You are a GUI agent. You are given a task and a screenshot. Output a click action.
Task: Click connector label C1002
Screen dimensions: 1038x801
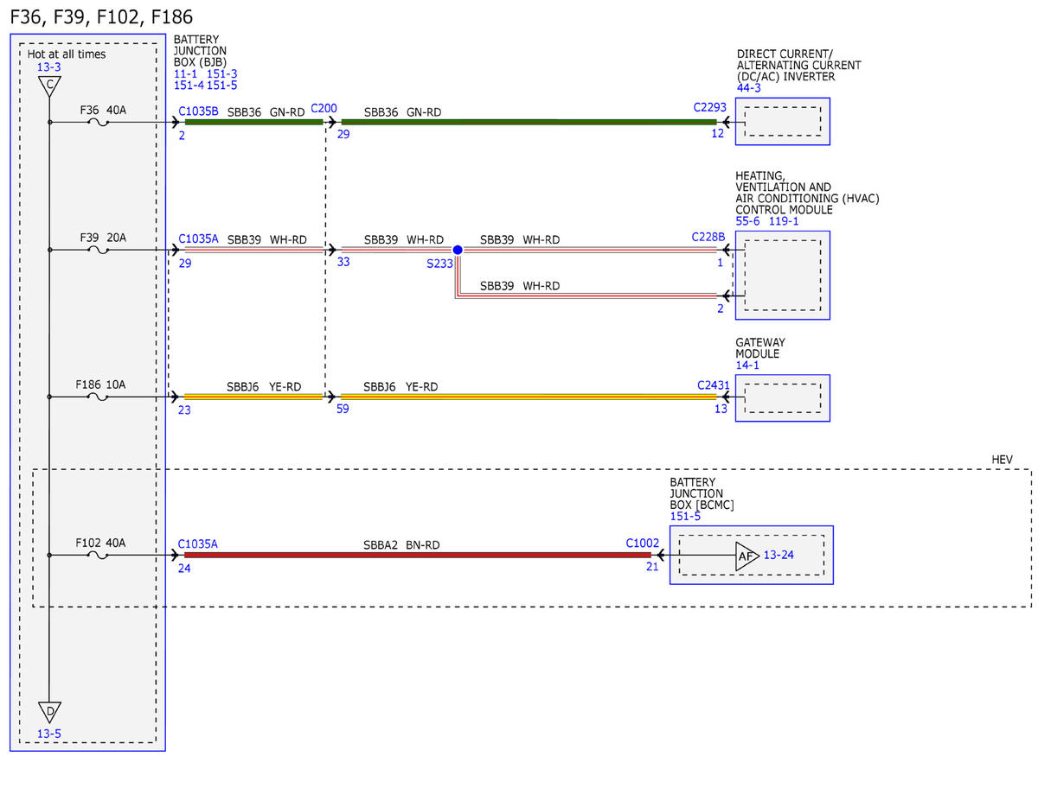[643, 544]
